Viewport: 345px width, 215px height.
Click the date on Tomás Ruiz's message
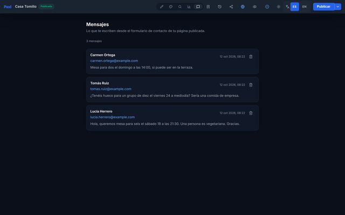[232, 85]
